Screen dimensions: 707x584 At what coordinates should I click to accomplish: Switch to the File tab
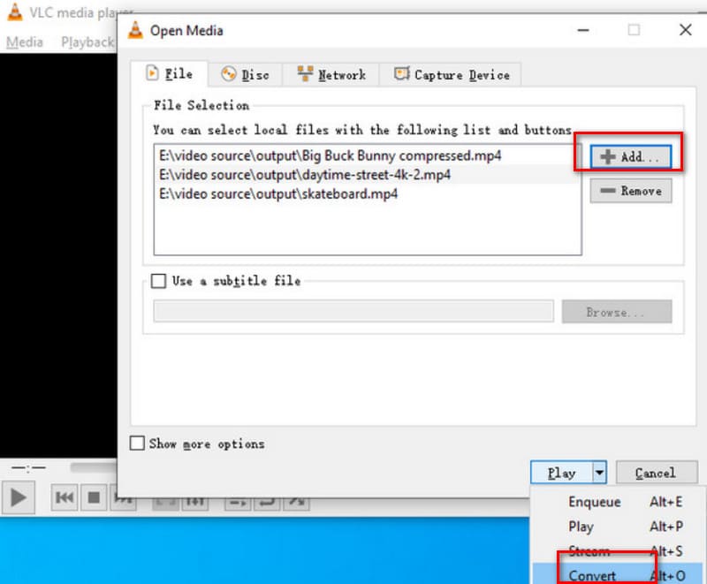[170, 73]
